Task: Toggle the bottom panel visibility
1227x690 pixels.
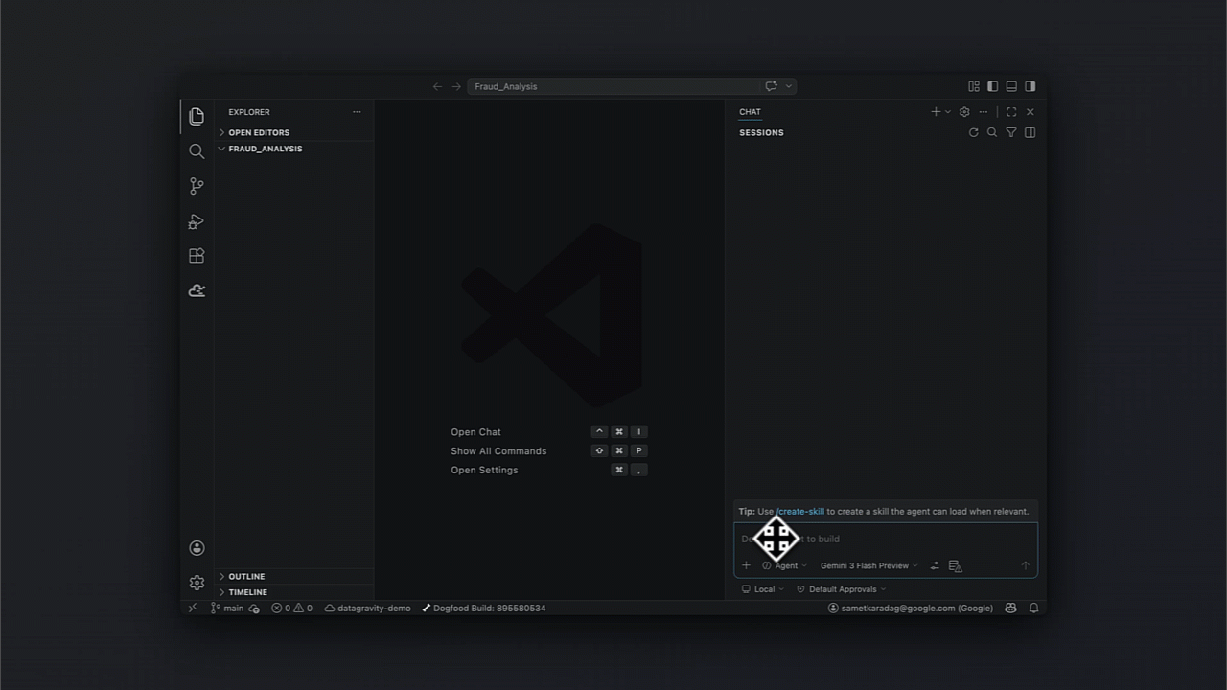Action: (x=1011, y=86)
